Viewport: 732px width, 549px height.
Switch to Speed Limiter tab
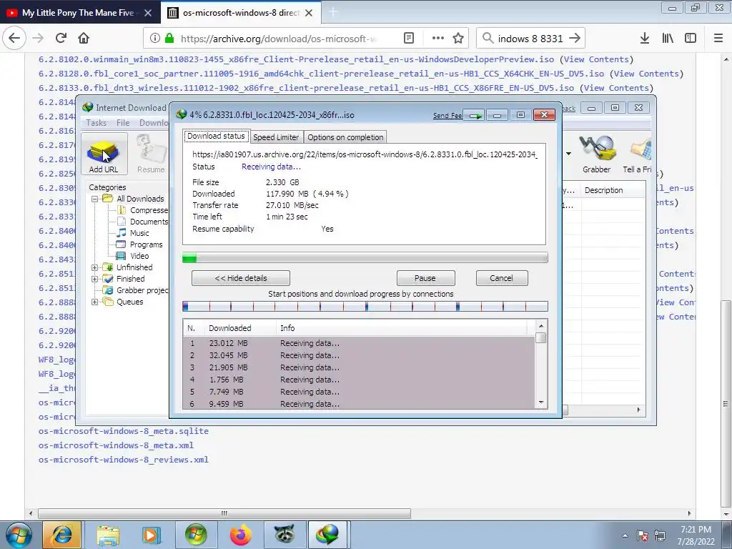pyautogui.click(x=276, y=137)
